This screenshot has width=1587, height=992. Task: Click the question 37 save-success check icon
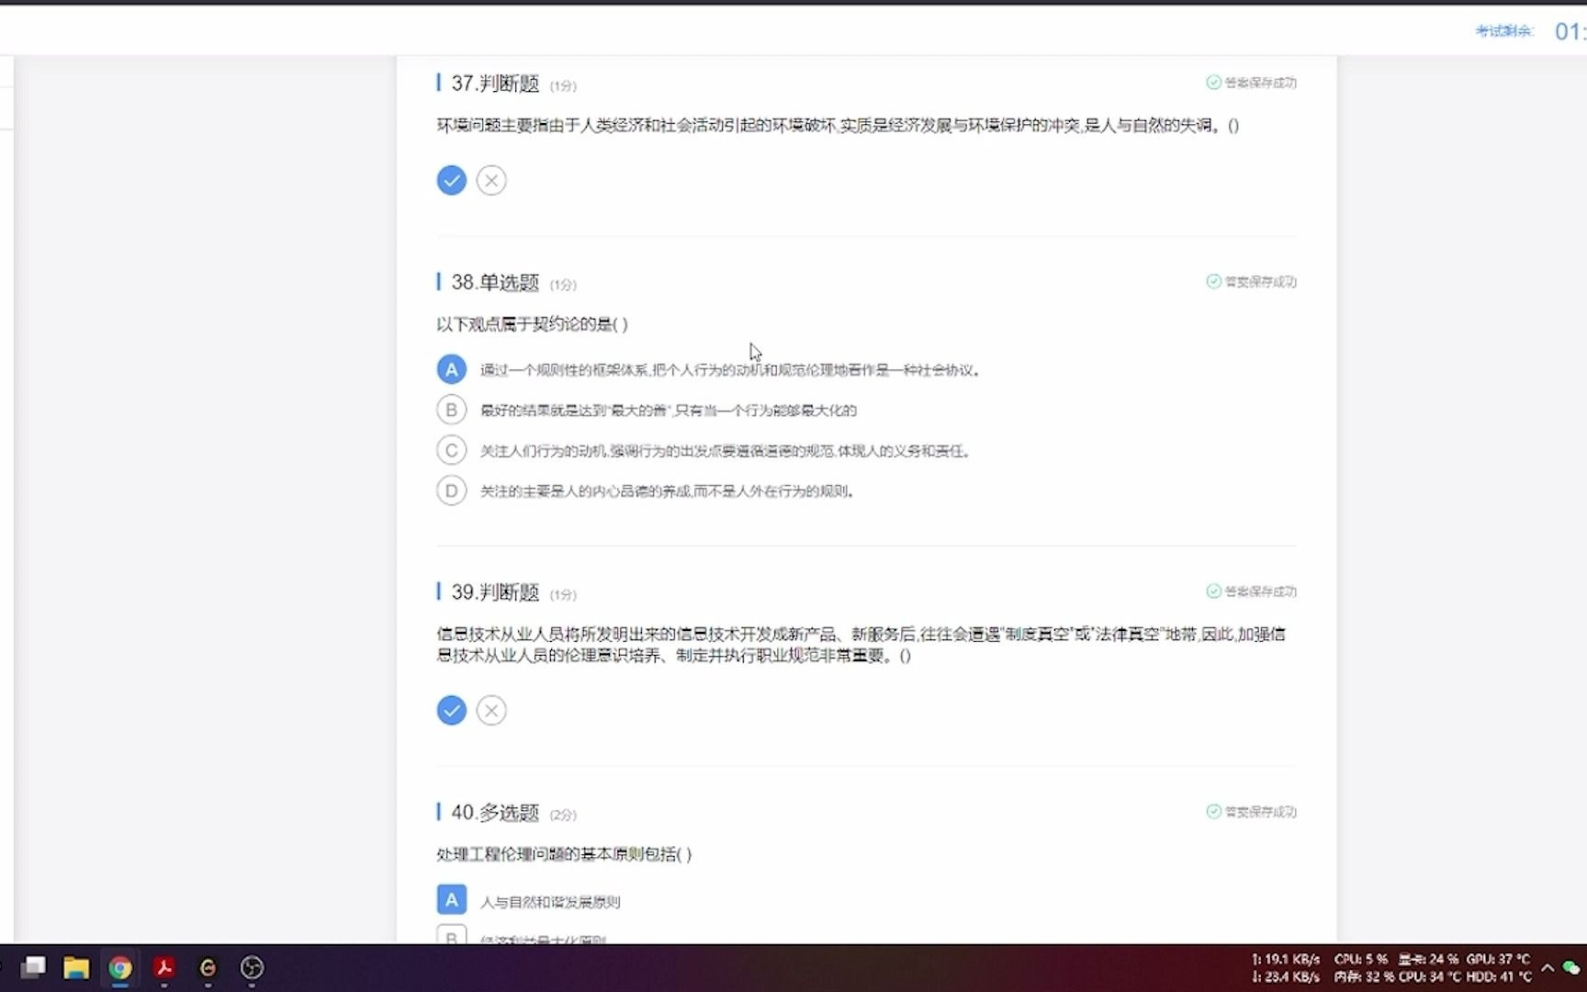click(1213, 83)
